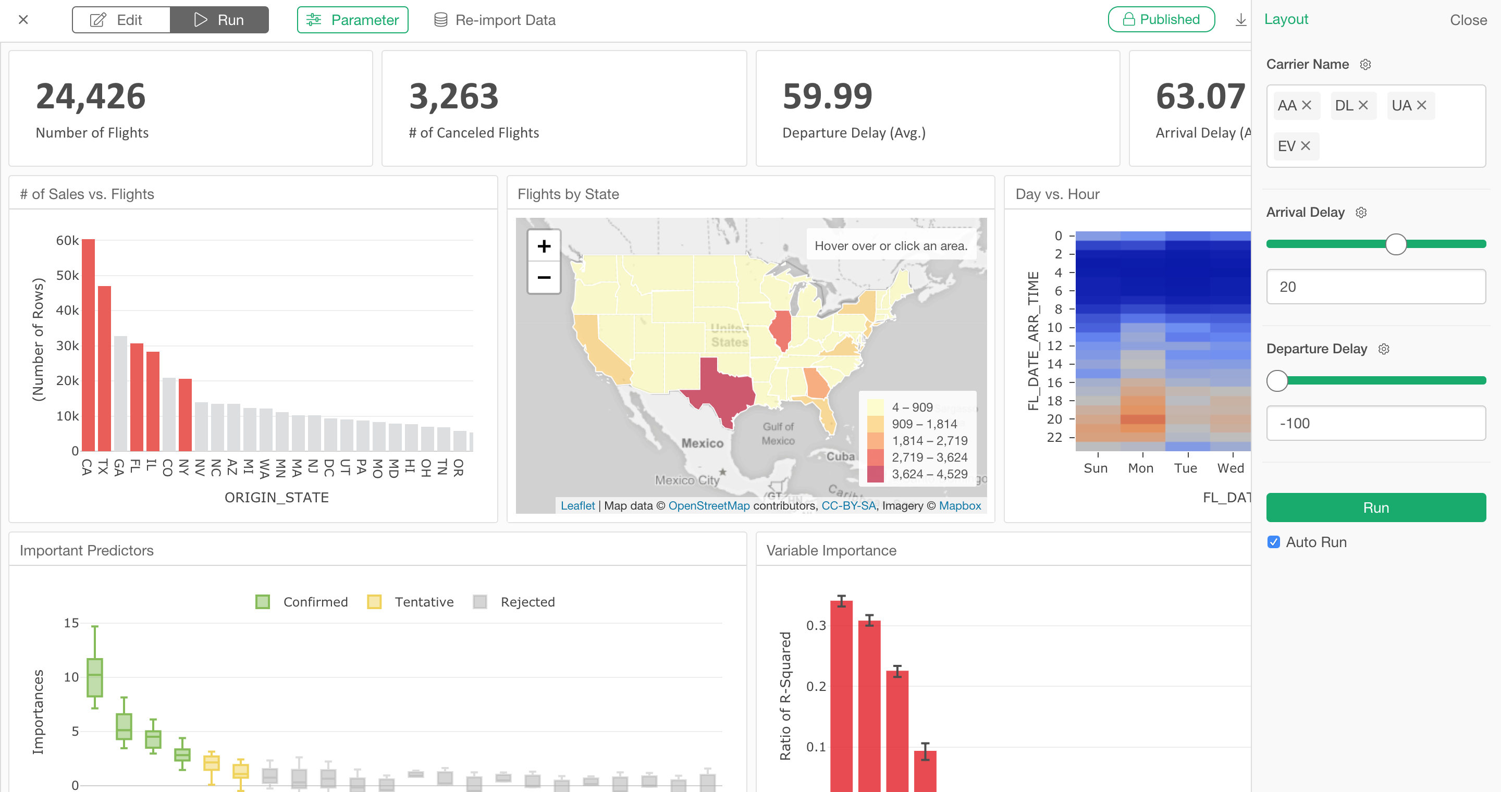Click the 'Flights by State' chart title
Screen dimensions: 1501x792
tap(568, 194)
